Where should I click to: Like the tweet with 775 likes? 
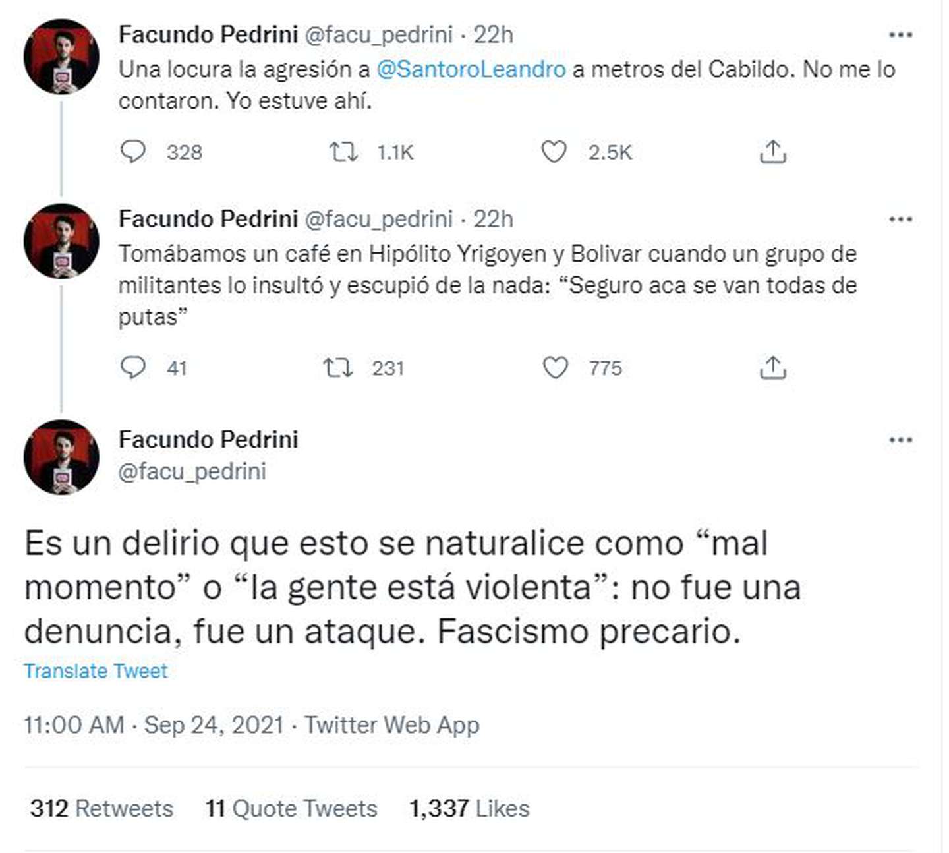(x=555, y=368)
